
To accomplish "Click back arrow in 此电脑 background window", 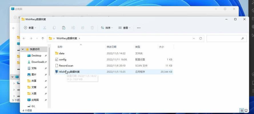I will click(14, 28).
